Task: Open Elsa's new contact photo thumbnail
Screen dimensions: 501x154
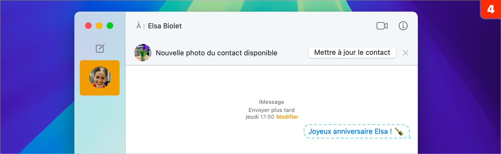Action: coord(142,52)
